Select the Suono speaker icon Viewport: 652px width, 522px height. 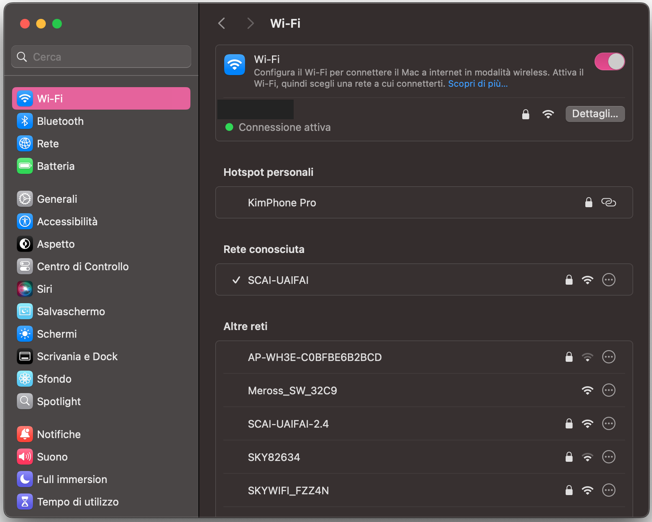click(x=25, y=457)
